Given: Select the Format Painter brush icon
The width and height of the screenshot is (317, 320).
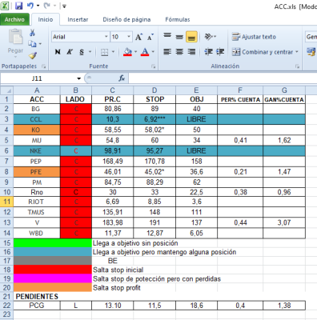Looking at the screenshot, I should pos(33,56).
